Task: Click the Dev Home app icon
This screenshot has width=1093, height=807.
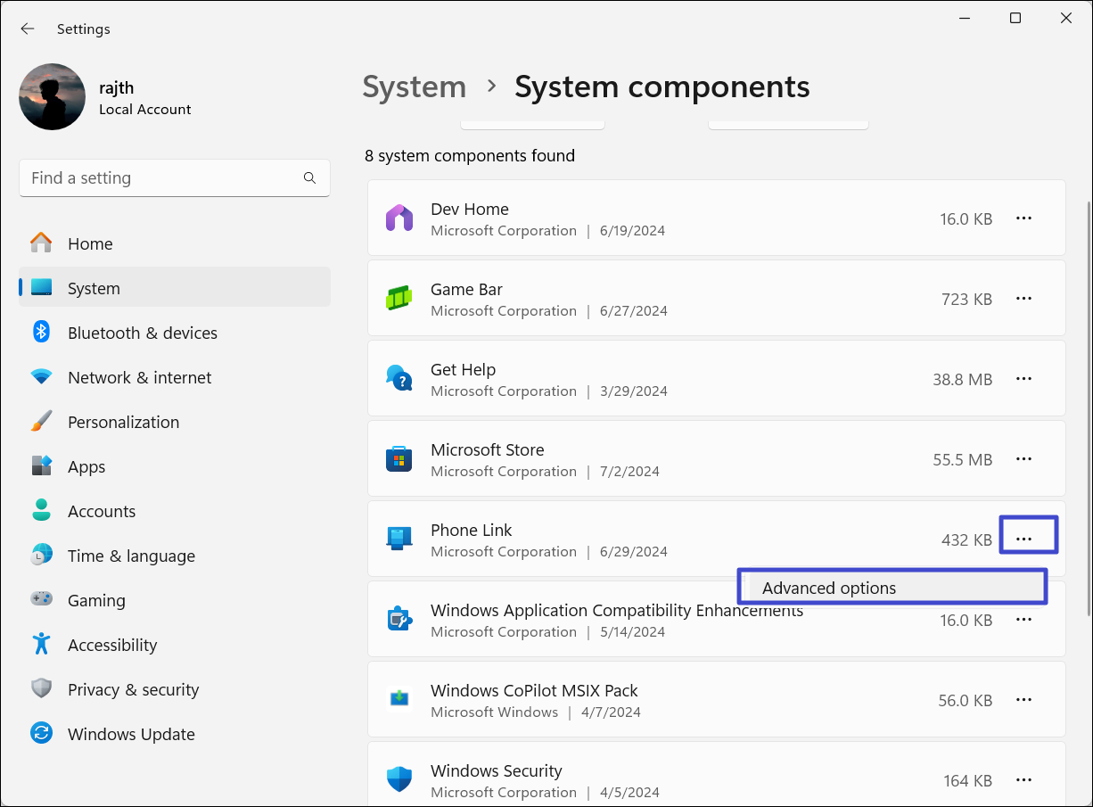Action: [399, 218]
